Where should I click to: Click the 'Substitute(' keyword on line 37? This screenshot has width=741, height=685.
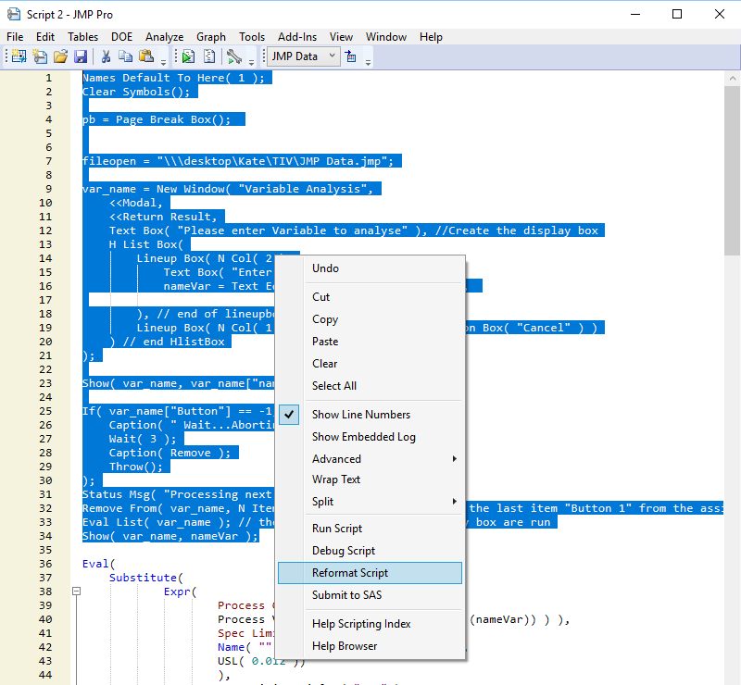click(146, 578)
